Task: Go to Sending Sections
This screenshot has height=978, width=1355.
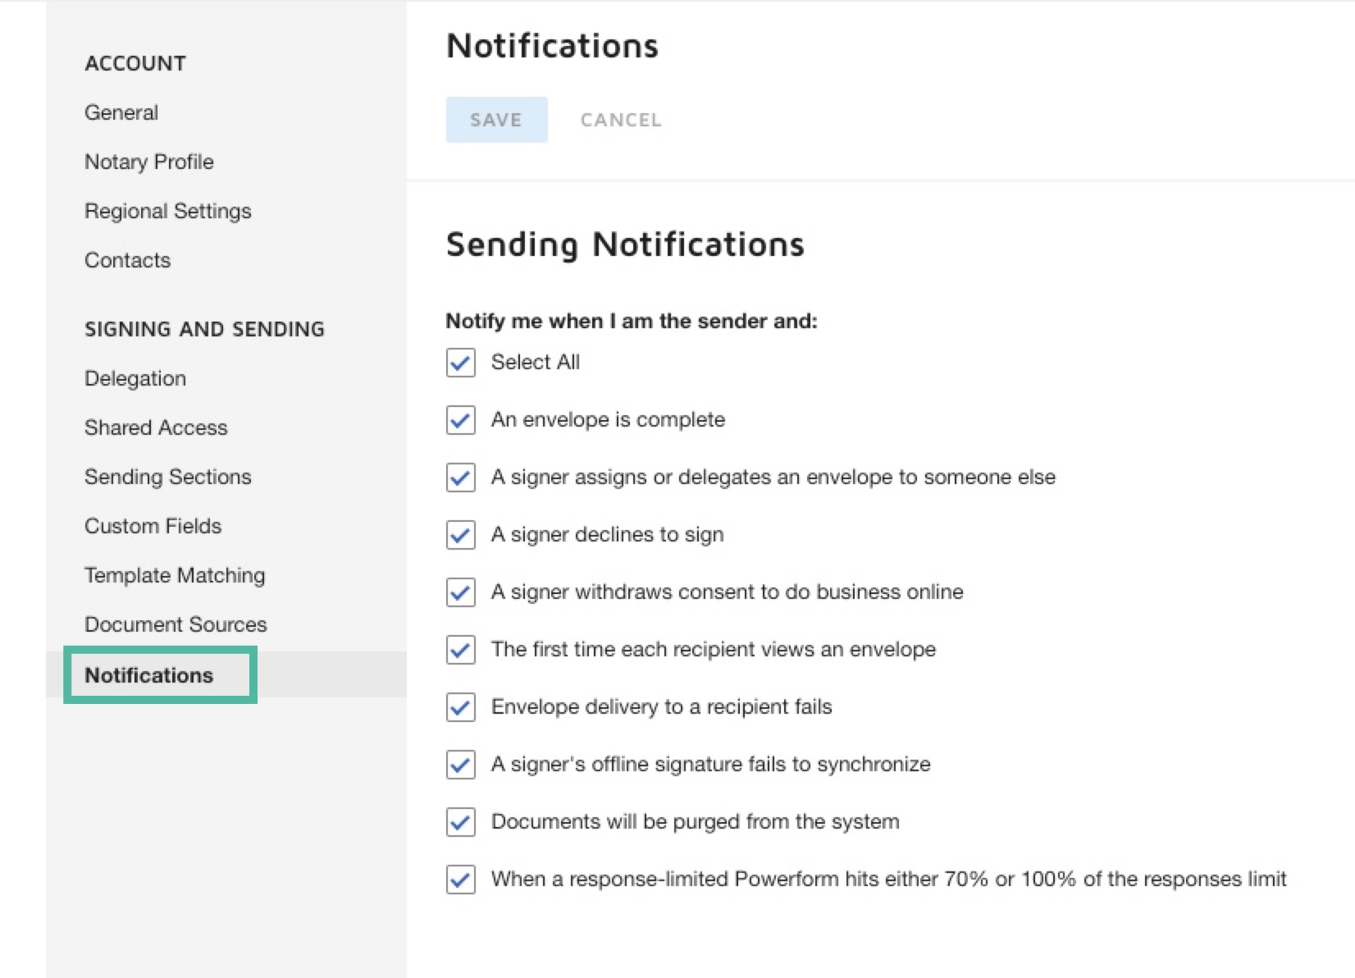Action: click(x=168, y=477)
